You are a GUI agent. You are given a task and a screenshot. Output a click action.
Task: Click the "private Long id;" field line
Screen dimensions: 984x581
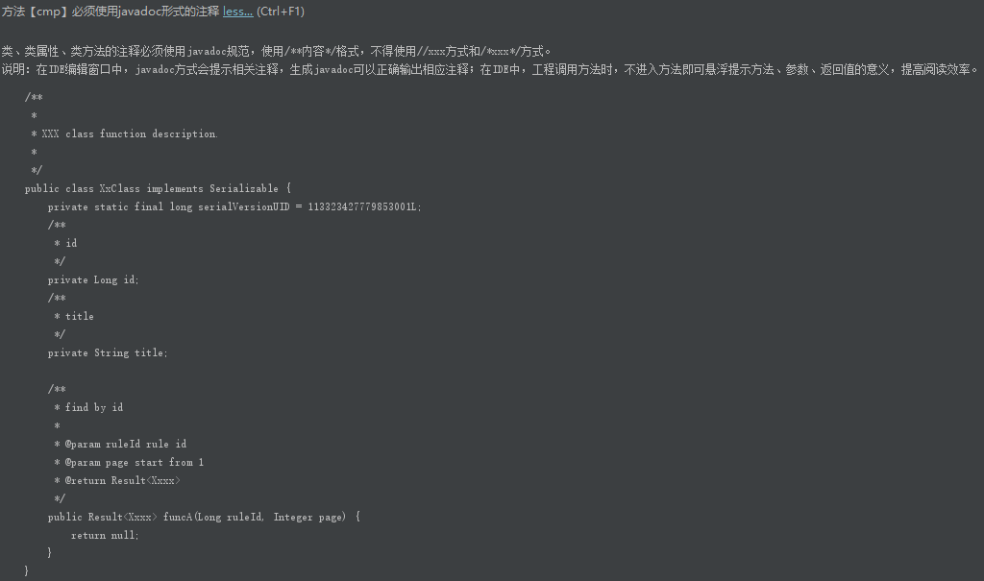[x=93, y=279]
